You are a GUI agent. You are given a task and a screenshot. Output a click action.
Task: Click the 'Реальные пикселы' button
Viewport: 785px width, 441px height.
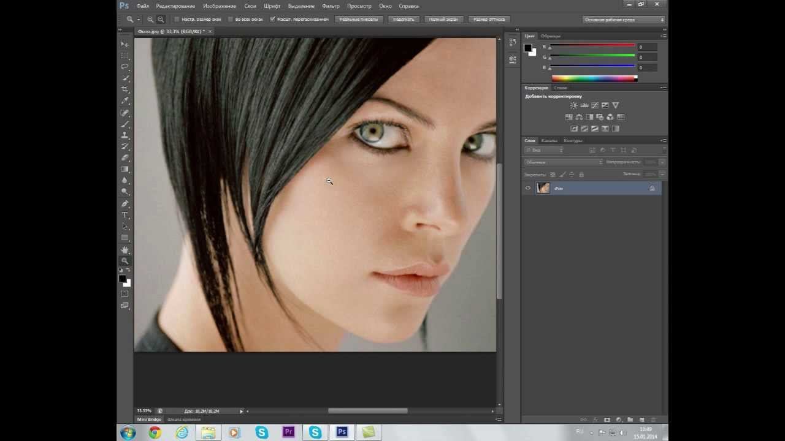click(x=358, y=20)
